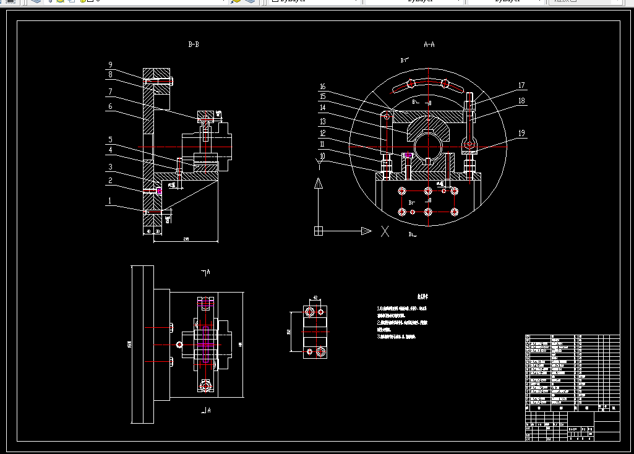Pick leader label 18 in A-A view
Viewport: 634px width, 454px height.
[521, 101]
